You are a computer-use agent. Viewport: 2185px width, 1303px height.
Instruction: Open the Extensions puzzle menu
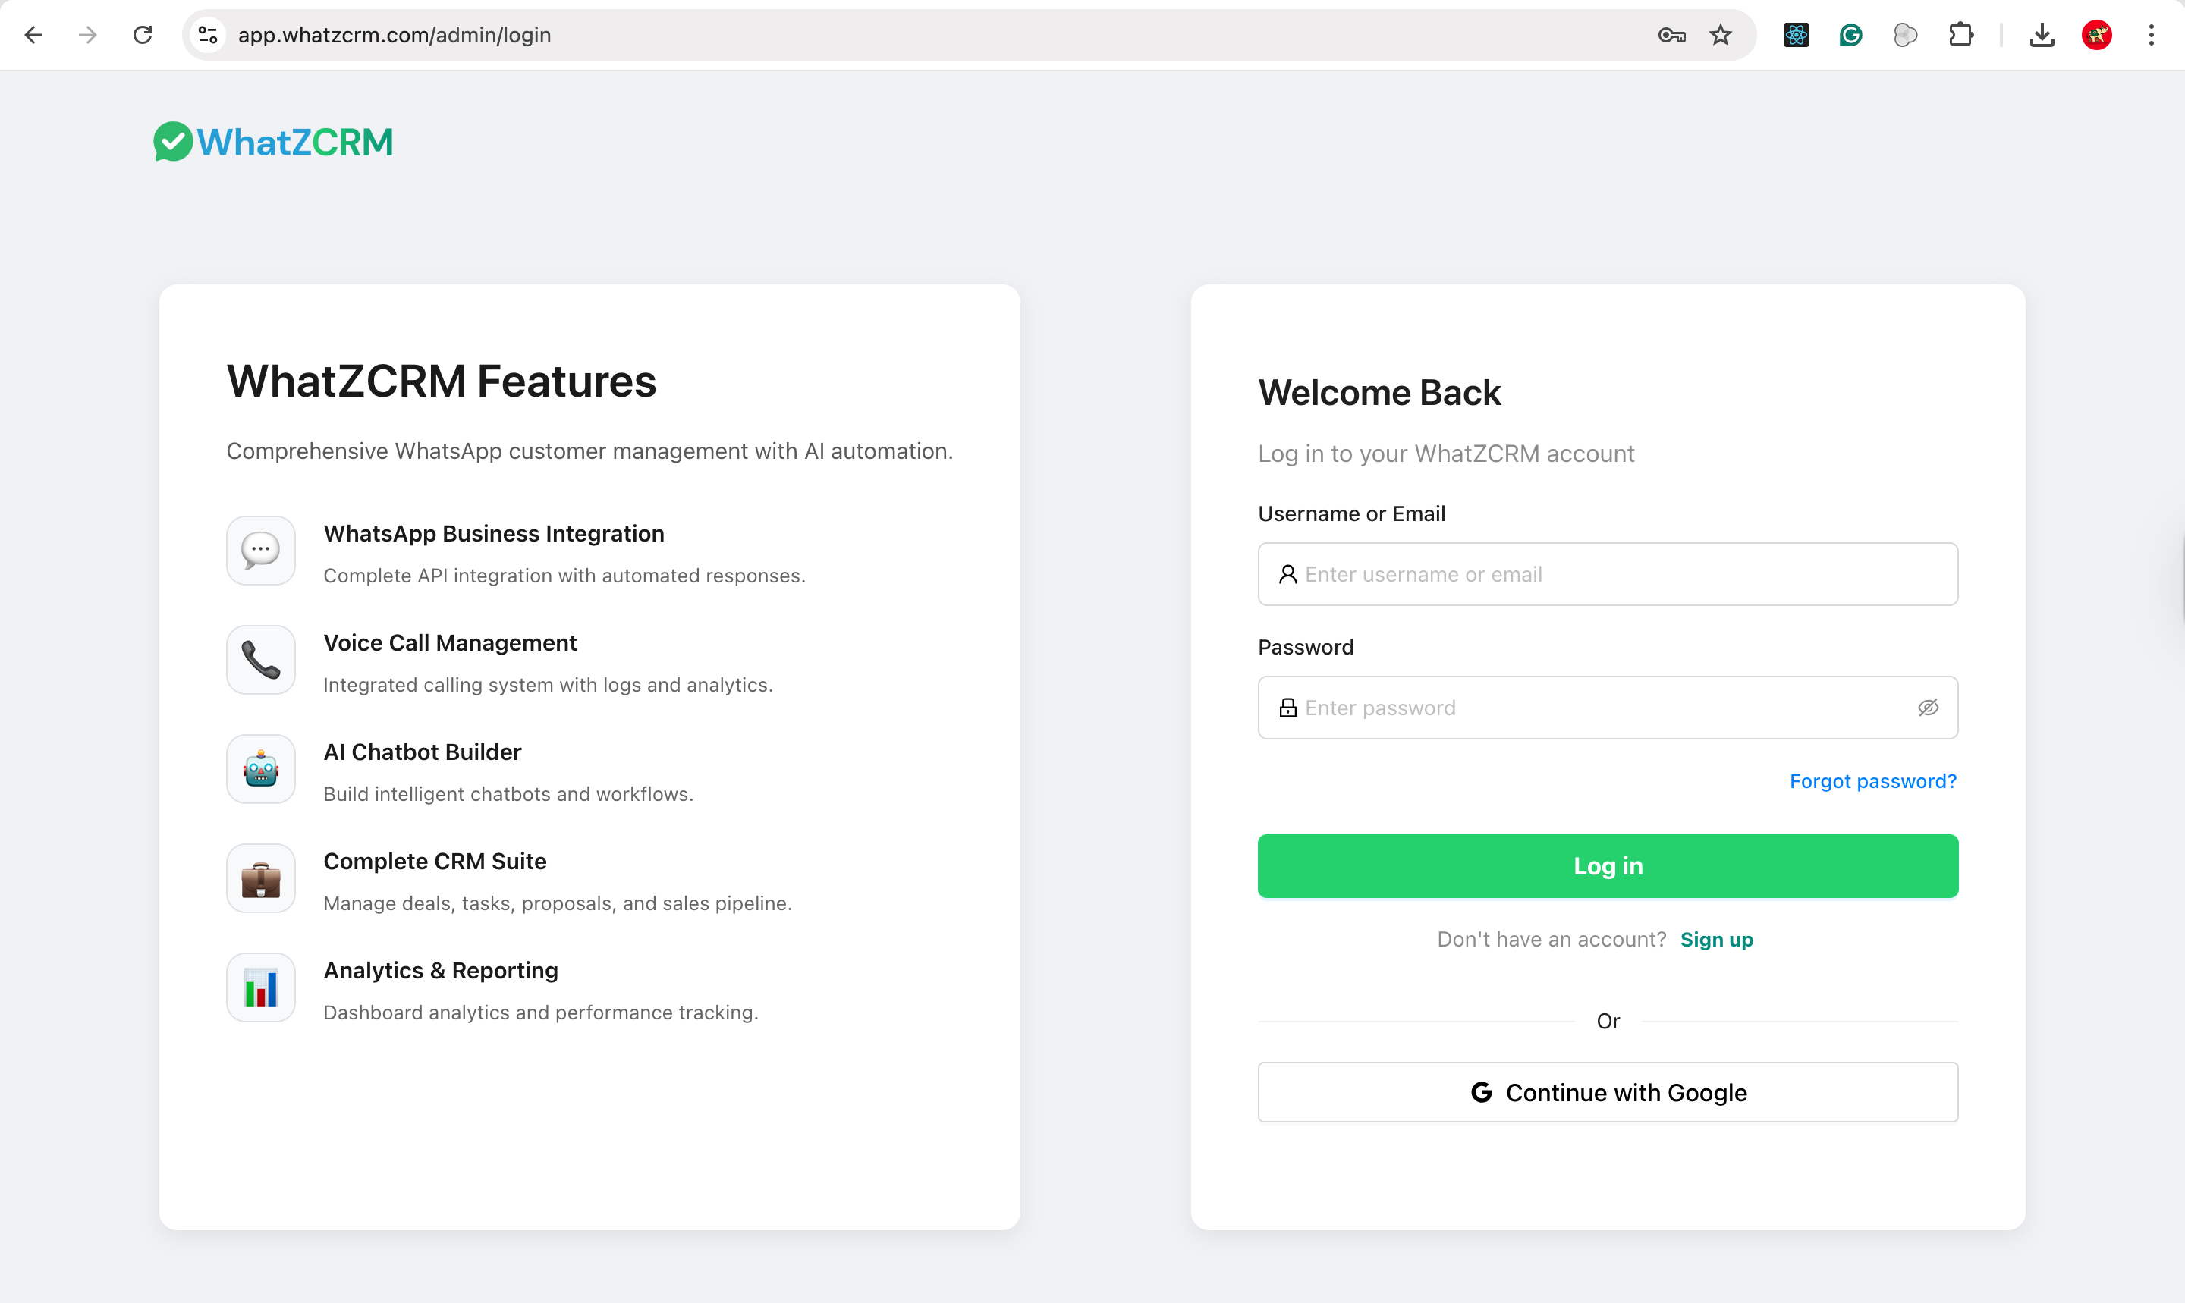[x=1960, y=35]
